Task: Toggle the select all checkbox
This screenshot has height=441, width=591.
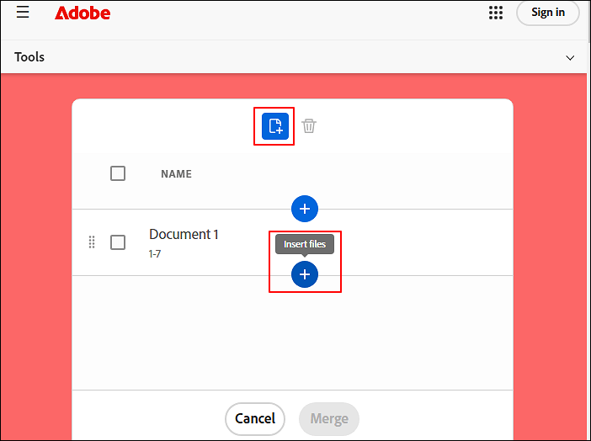Action: (x=118, y=173)
